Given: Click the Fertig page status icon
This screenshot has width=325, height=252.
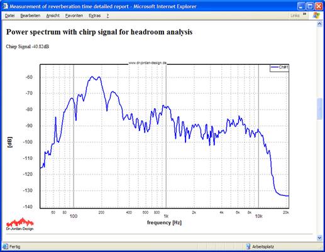Looking at the screenshot, I should pyautogui.click(x=6, y=246).
